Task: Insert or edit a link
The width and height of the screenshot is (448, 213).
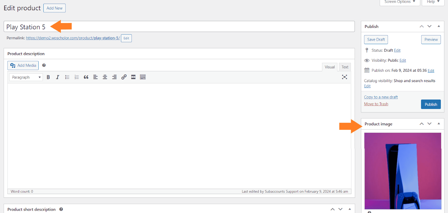Action: point(124,77)
